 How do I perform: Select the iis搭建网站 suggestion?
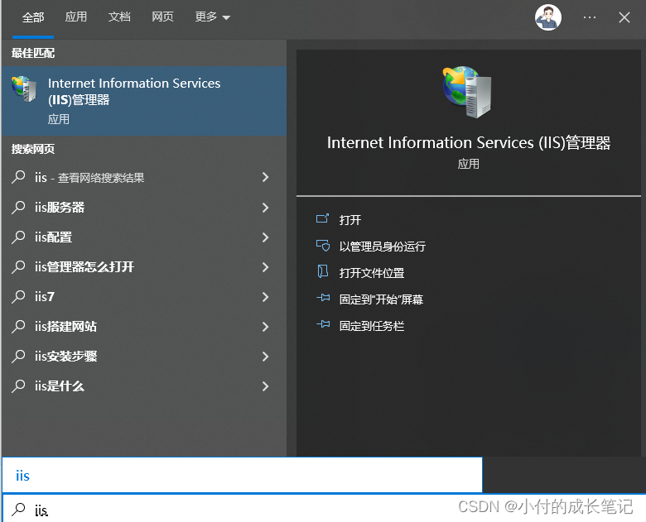(x=144, y=327)
